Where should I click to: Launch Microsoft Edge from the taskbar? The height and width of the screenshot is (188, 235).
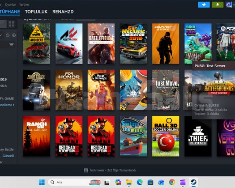(140, 182)
